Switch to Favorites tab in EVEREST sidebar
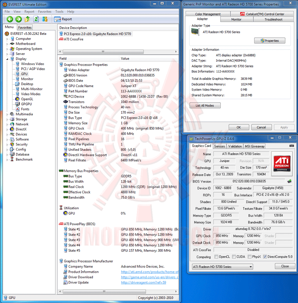 [x=25, y=27]
